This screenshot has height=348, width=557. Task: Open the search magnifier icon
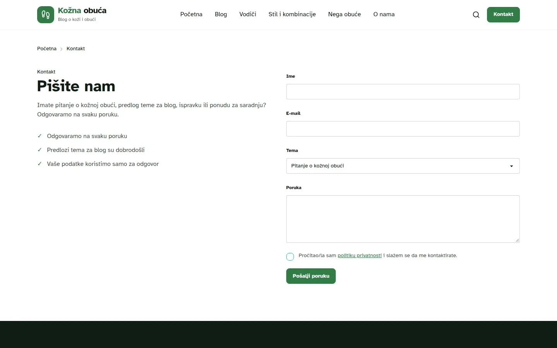[476, 15]
